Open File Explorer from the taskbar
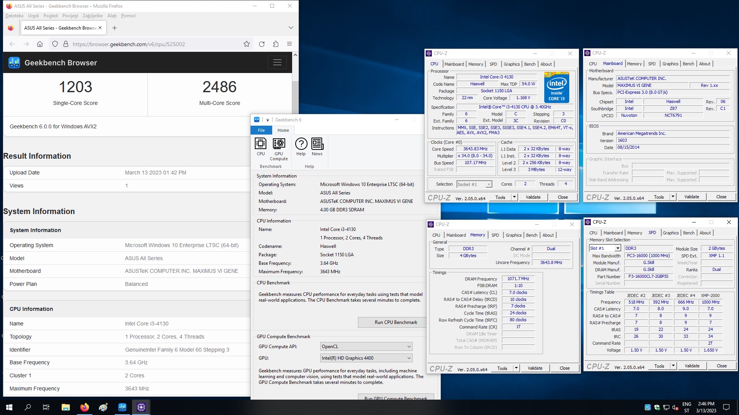 point(66,407)
